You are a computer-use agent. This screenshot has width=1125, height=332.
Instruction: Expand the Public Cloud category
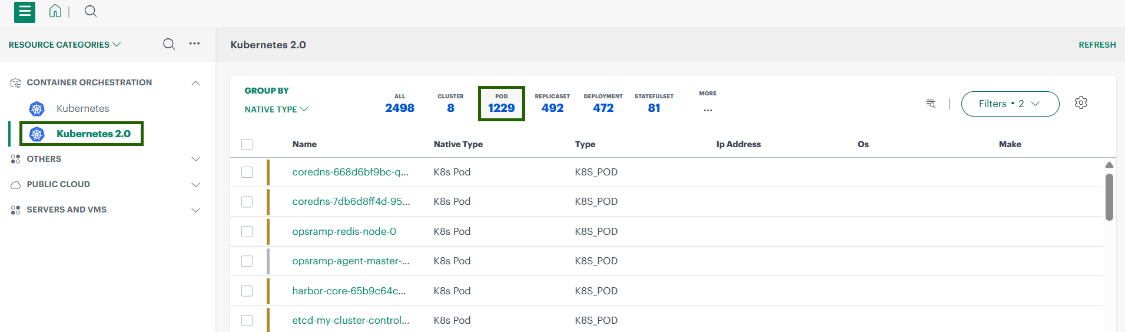(x=195, y=185)
